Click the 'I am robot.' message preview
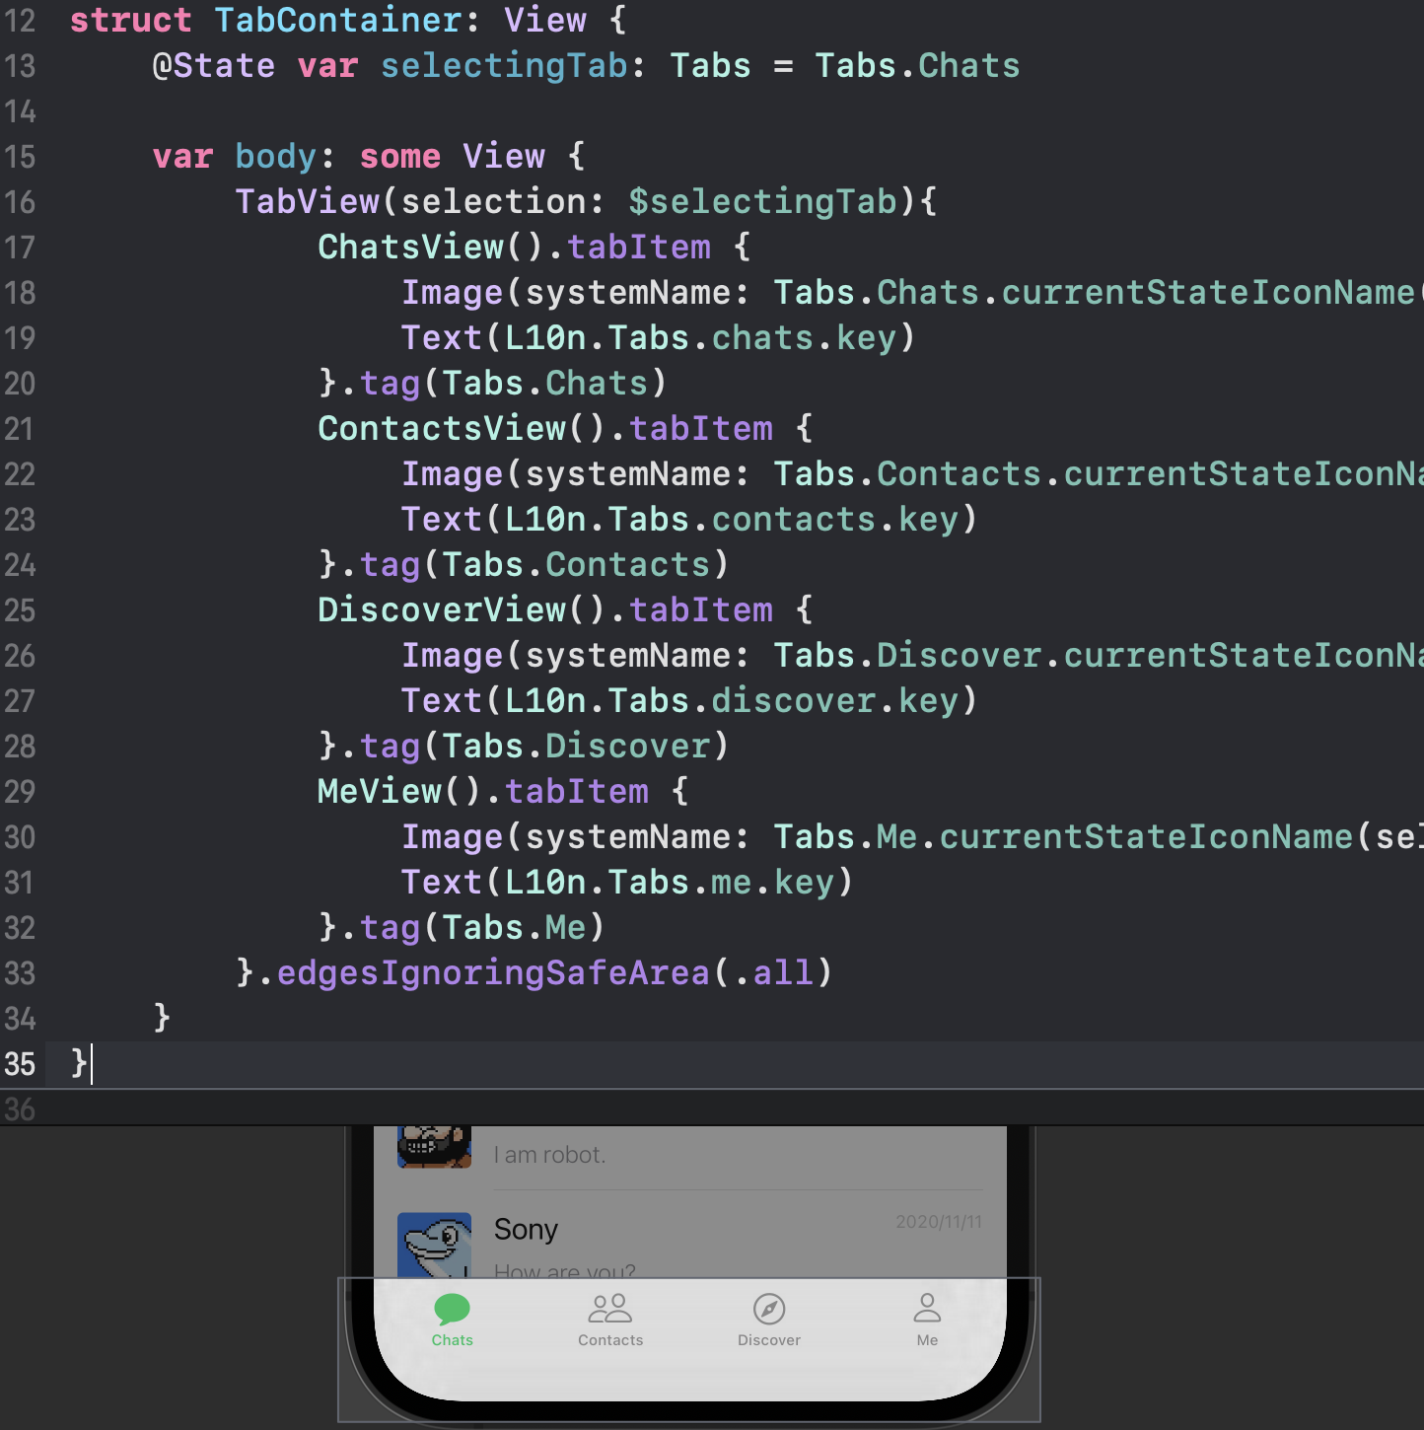The height and width of the screenshot is (1430, 1424). (549, 1155)
